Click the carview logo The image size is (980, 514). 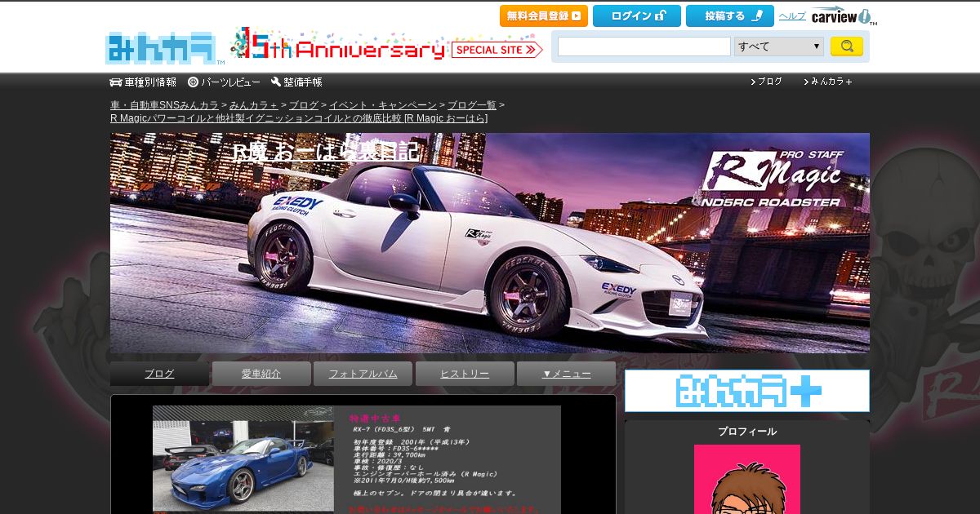[x=843, y=16]
